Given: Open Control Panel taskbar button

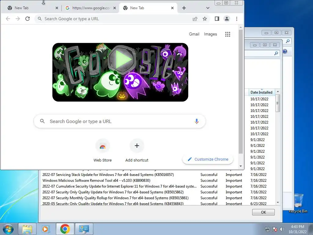Looking at the screenshot, I should pos(84,229).
